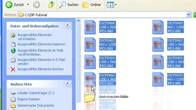
Task: Click Ausgewählte Elemente in E-Mail senden
Action: [41, 62]
